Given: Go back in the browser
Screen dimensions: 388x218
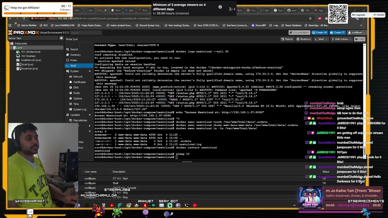Looking at the screenshot, I should [10, 18].
